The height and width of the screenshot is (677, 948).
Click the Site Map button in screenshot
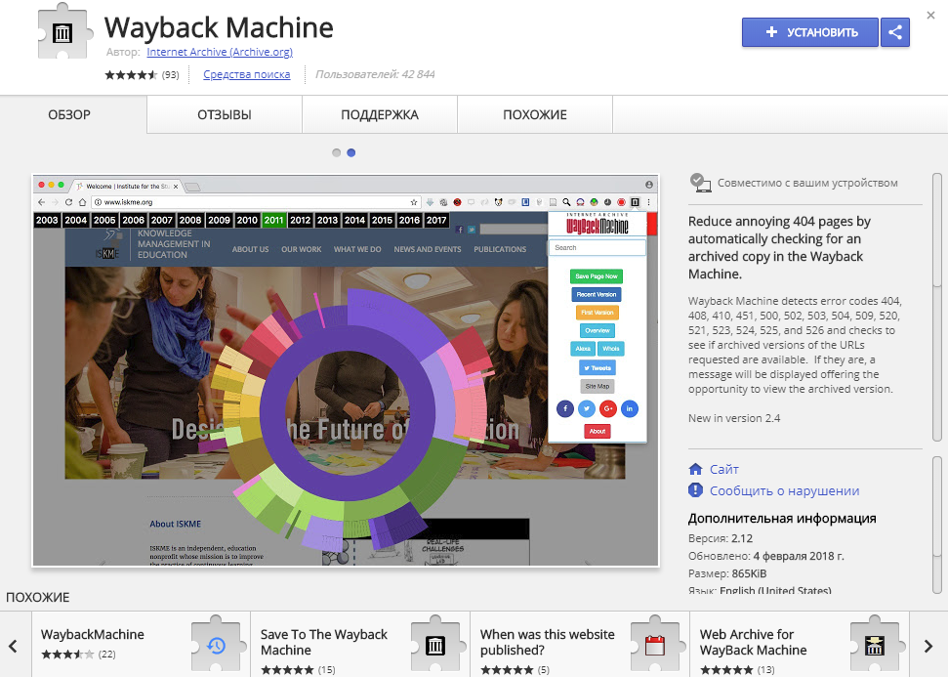click(598, 386)
